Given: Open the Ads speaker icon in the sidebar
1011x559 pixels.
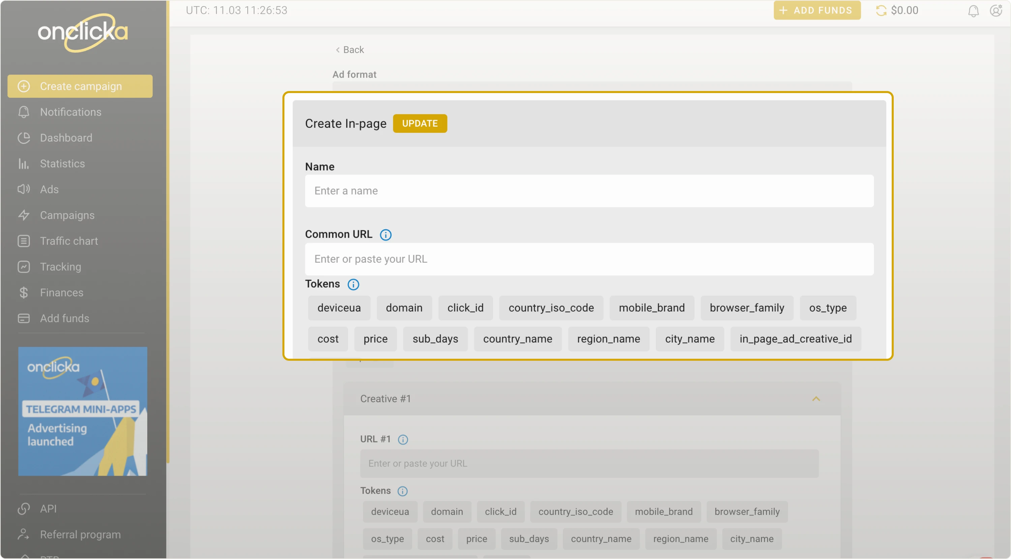Looking at the screenshot, I should [24, 189].
